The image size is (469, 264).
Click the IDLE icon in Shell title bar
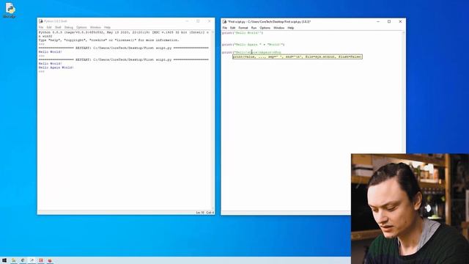41,21
